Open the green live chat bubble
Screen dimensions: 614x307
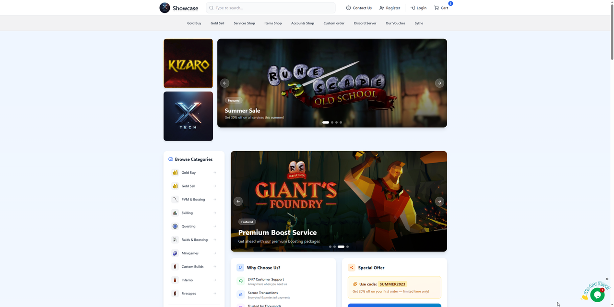[x=597, y=295]
